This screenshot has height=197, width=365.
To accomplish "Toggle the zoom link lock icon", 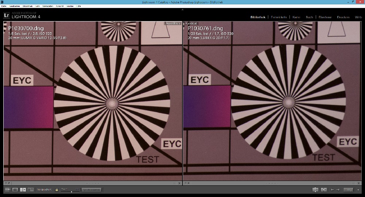I will (57, 190).
